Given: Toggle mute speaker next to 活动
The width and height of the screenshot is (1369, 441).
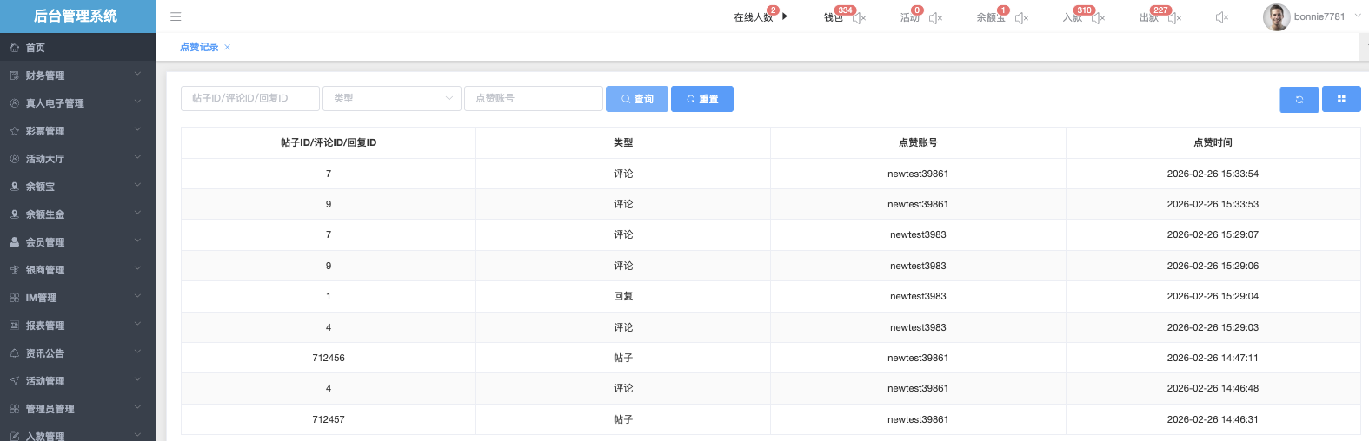Looking at the screenshot, I should [x=935, y=18].
